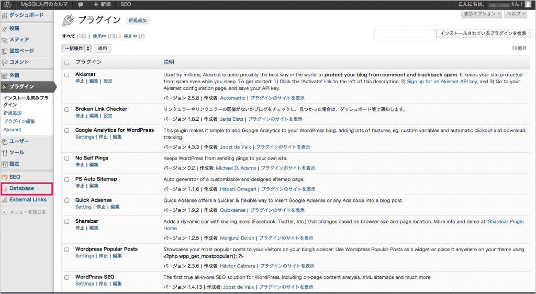This screenshot has height=294, width=536.
Task: Click the 外観 appearance icon in sidebar
Action: pos(4,76)
